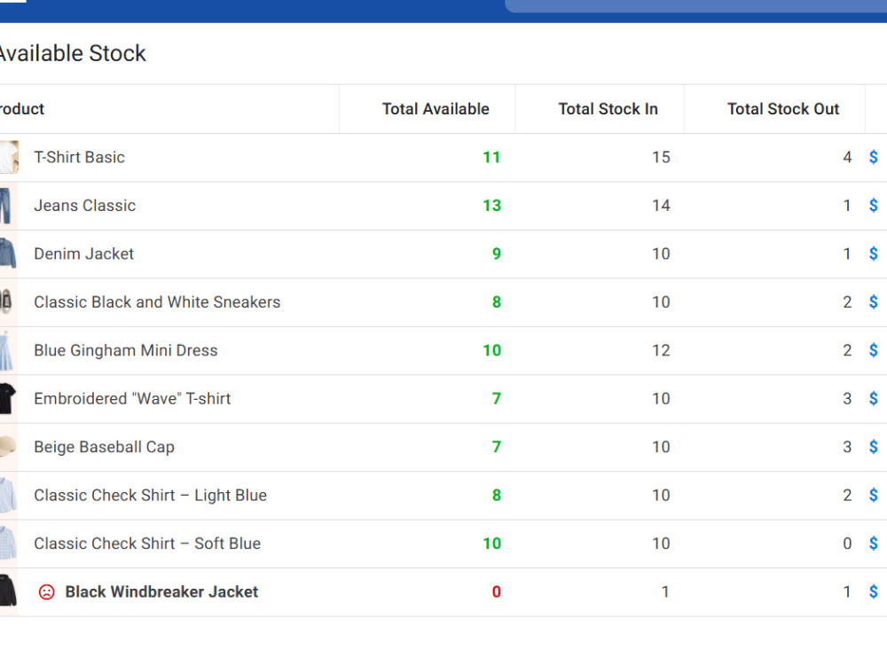Click the dollar icon for Classic Check Shirt – Soft Blue
Viewport: 887px width, 665px height.
tap(874, 544)
